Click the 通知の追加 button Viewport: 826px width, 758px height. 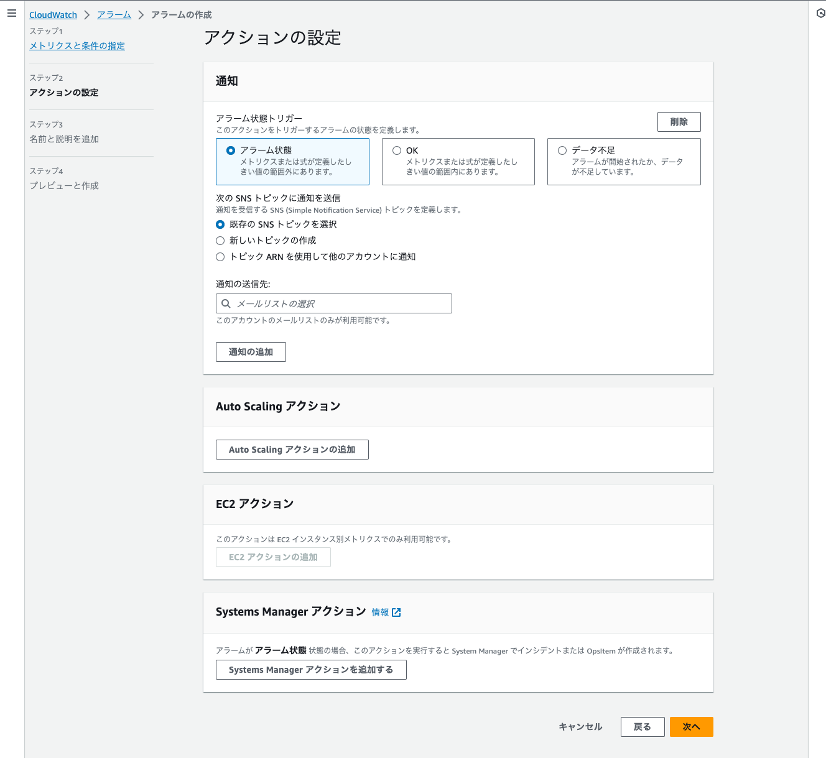251,352
